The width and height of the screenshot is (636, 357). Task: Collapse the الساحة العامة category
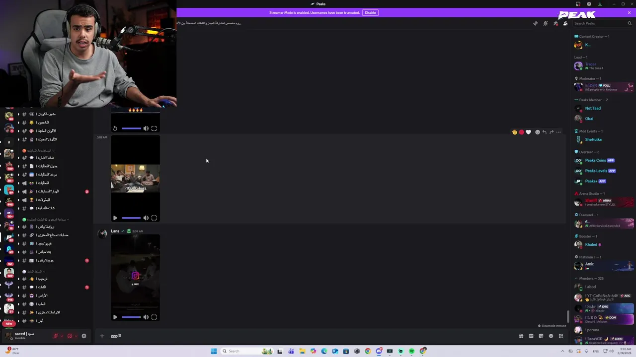coord(34,271)
